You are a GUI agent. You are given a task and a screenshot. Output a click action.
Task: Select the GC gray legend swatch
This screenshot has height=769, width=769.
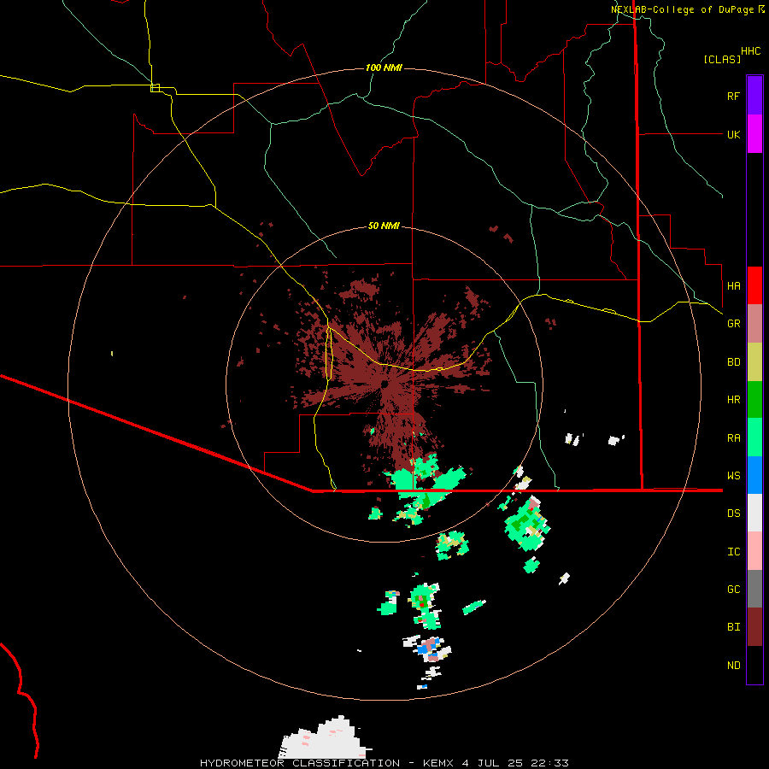coord(754,589)
